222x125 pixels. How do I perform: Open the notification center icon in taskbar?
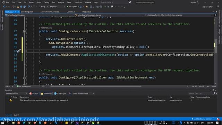point(217,123)
